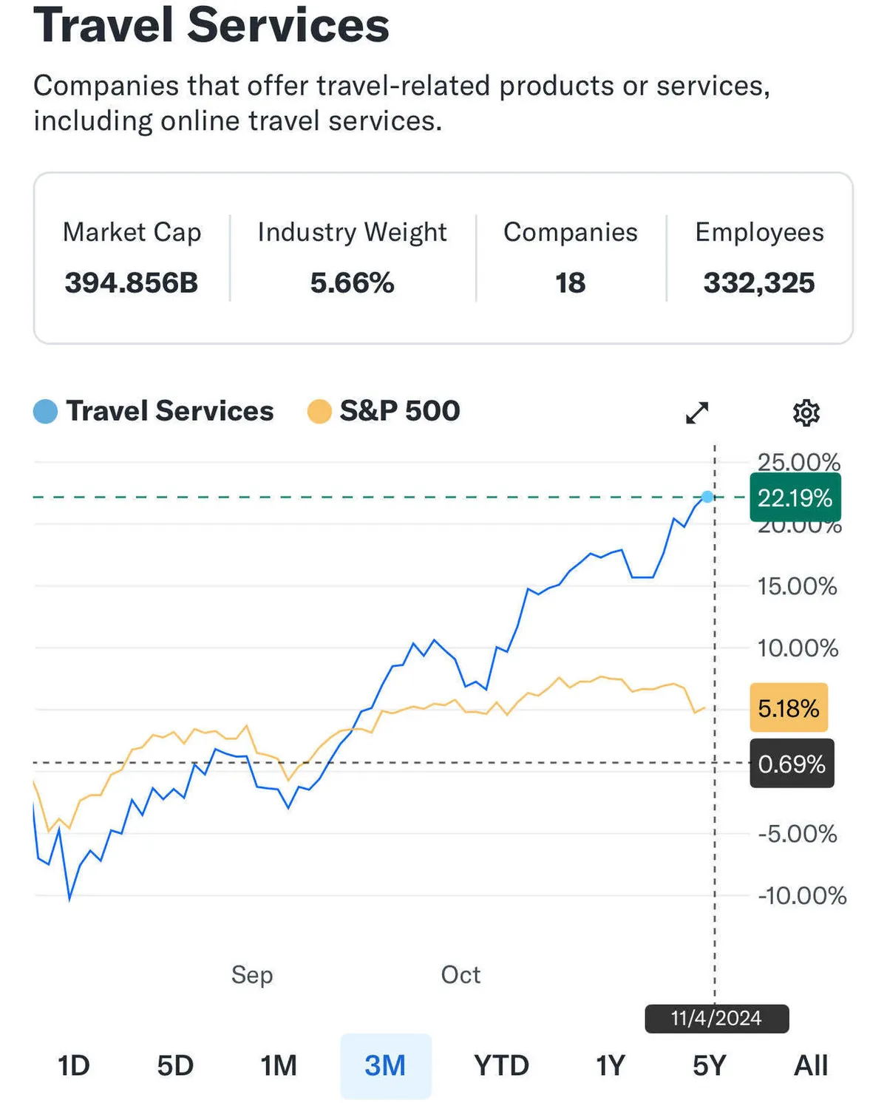Viewport: 887px width, 1103px height.
Task: Click the 11/4/2024 date marker
Action: [x=716, y=1018]
